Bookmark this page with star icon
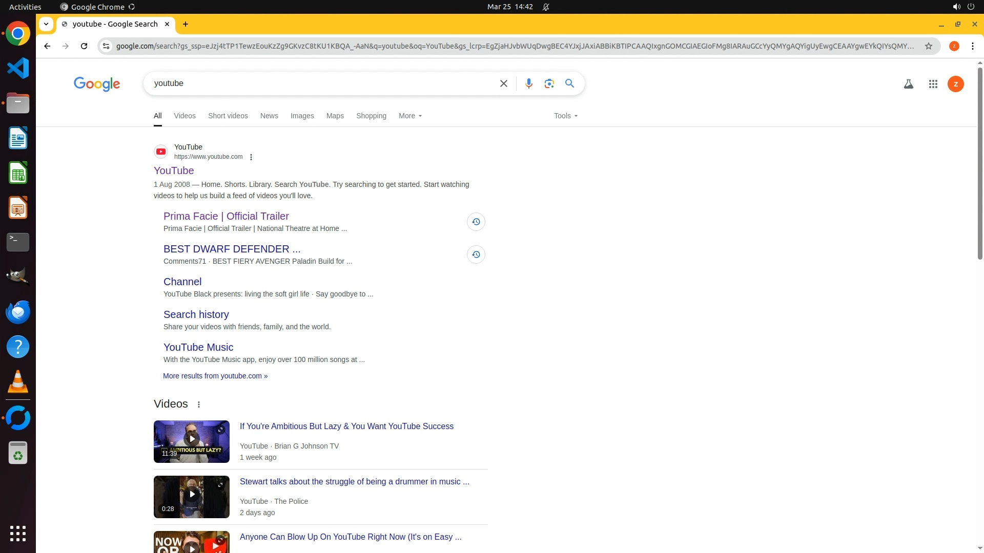The image size is (984, 553). coord(928,46)
